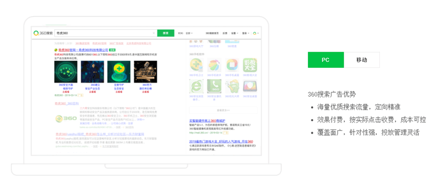Click the 360安全浏览器 app icon

pyautogui.click(x=196, y=87)
